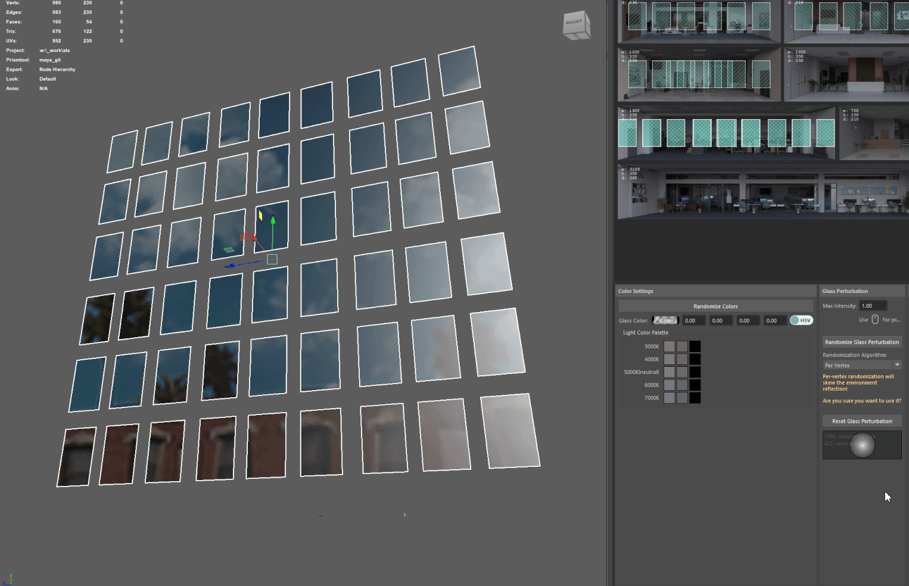Select the blue Z-axis arrow of the manipulator
Viewport: 909px width, 586px height.
pyautogui.click(x=231, y=266)
